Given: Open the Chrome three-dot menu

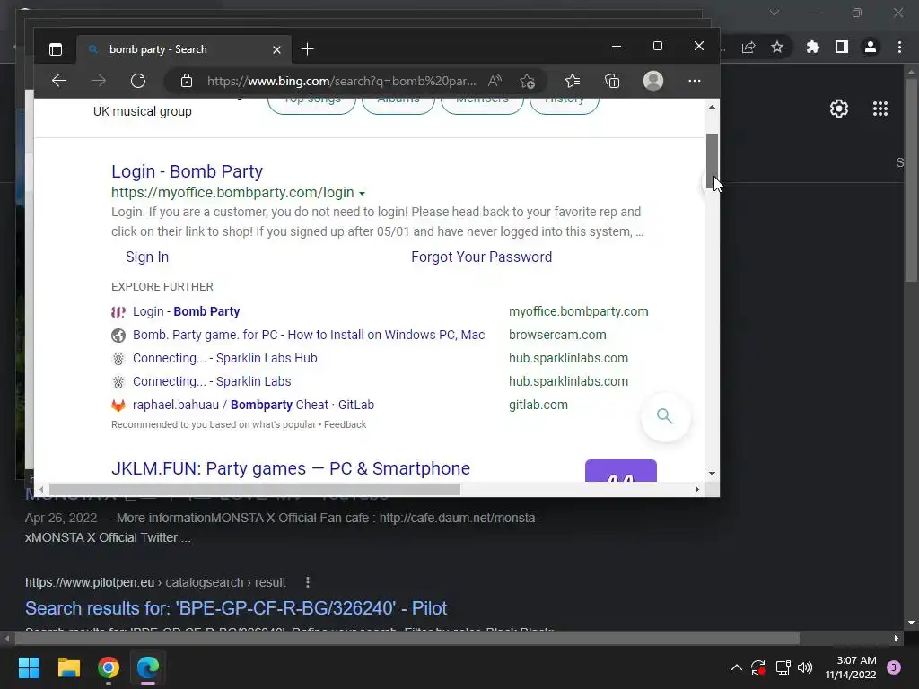Looking at the screenshot, I should [x=899, y=47].
